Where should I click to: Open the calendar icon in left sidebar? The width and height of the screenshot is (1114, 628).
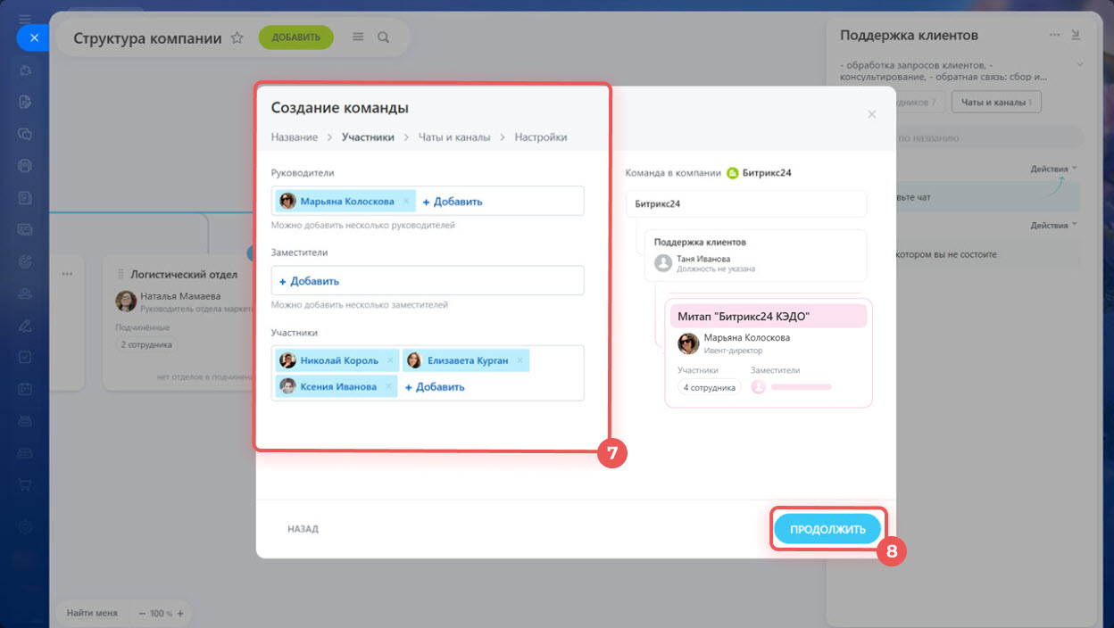tap(25, 389)
